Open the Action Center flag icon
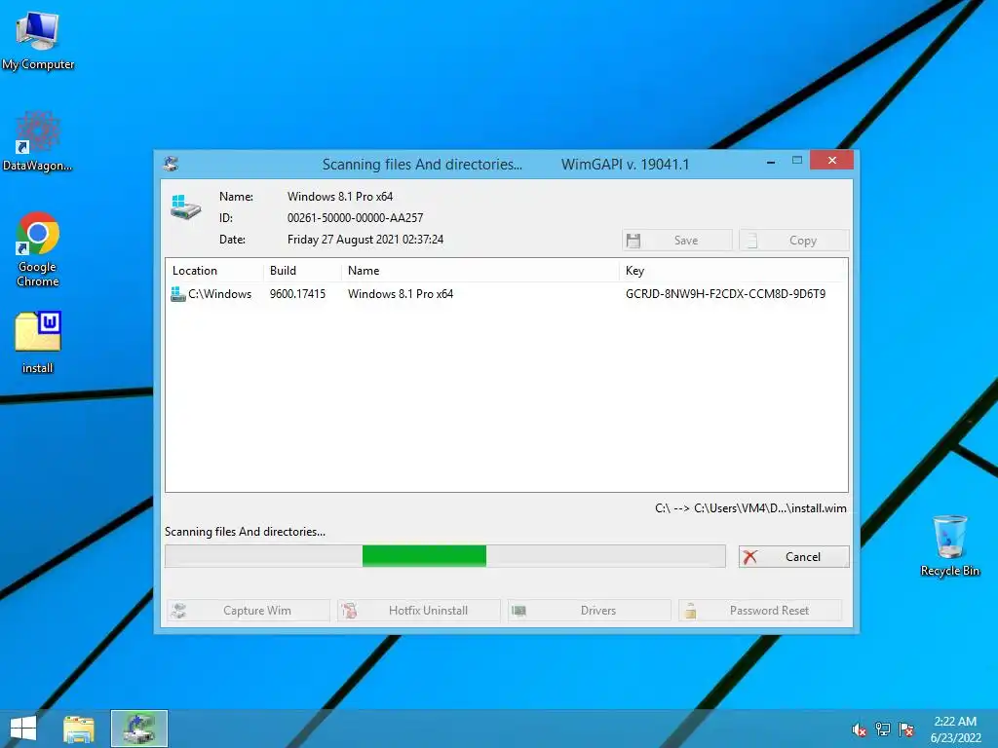The image size is (998, 748). pos(906,729)
